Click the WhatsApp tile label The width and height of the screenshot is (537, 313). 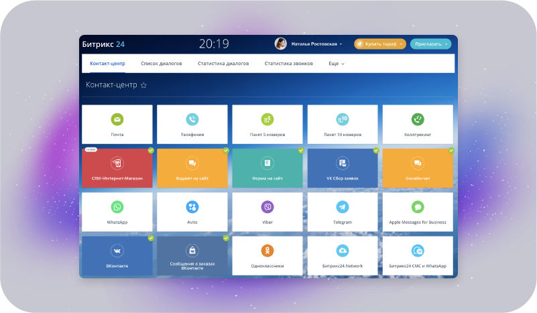click(117, 223)
